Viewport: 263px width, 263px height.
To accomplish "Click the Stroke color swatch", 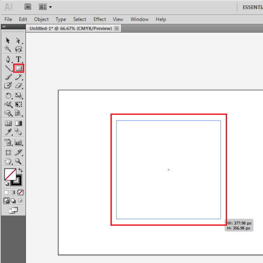I will [x=19, y=182].
